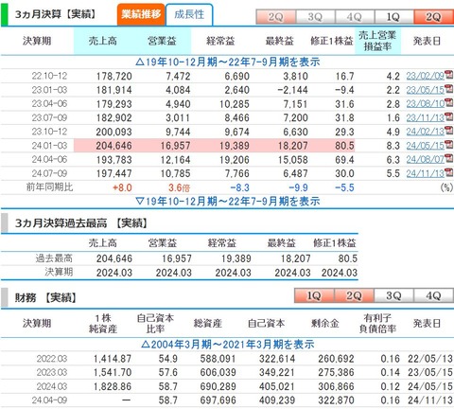This screenshot has width=454, height=409.
Task: Select the 3ヵ月決算【実績】 section heading
Action: 56,14
